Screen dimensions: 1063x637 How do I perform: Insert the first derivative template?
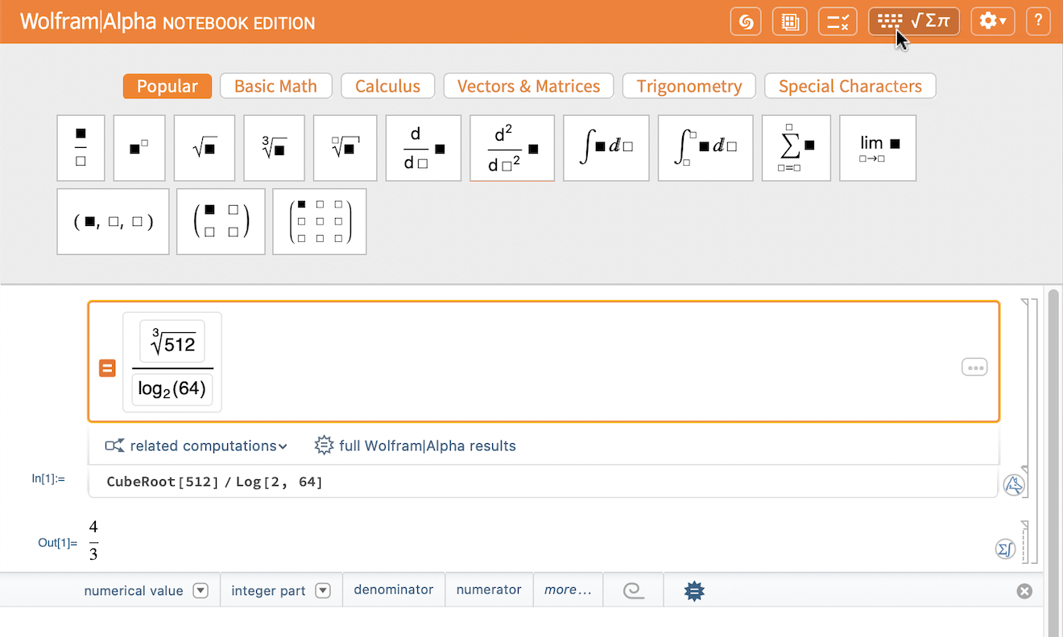click(424, 148)
